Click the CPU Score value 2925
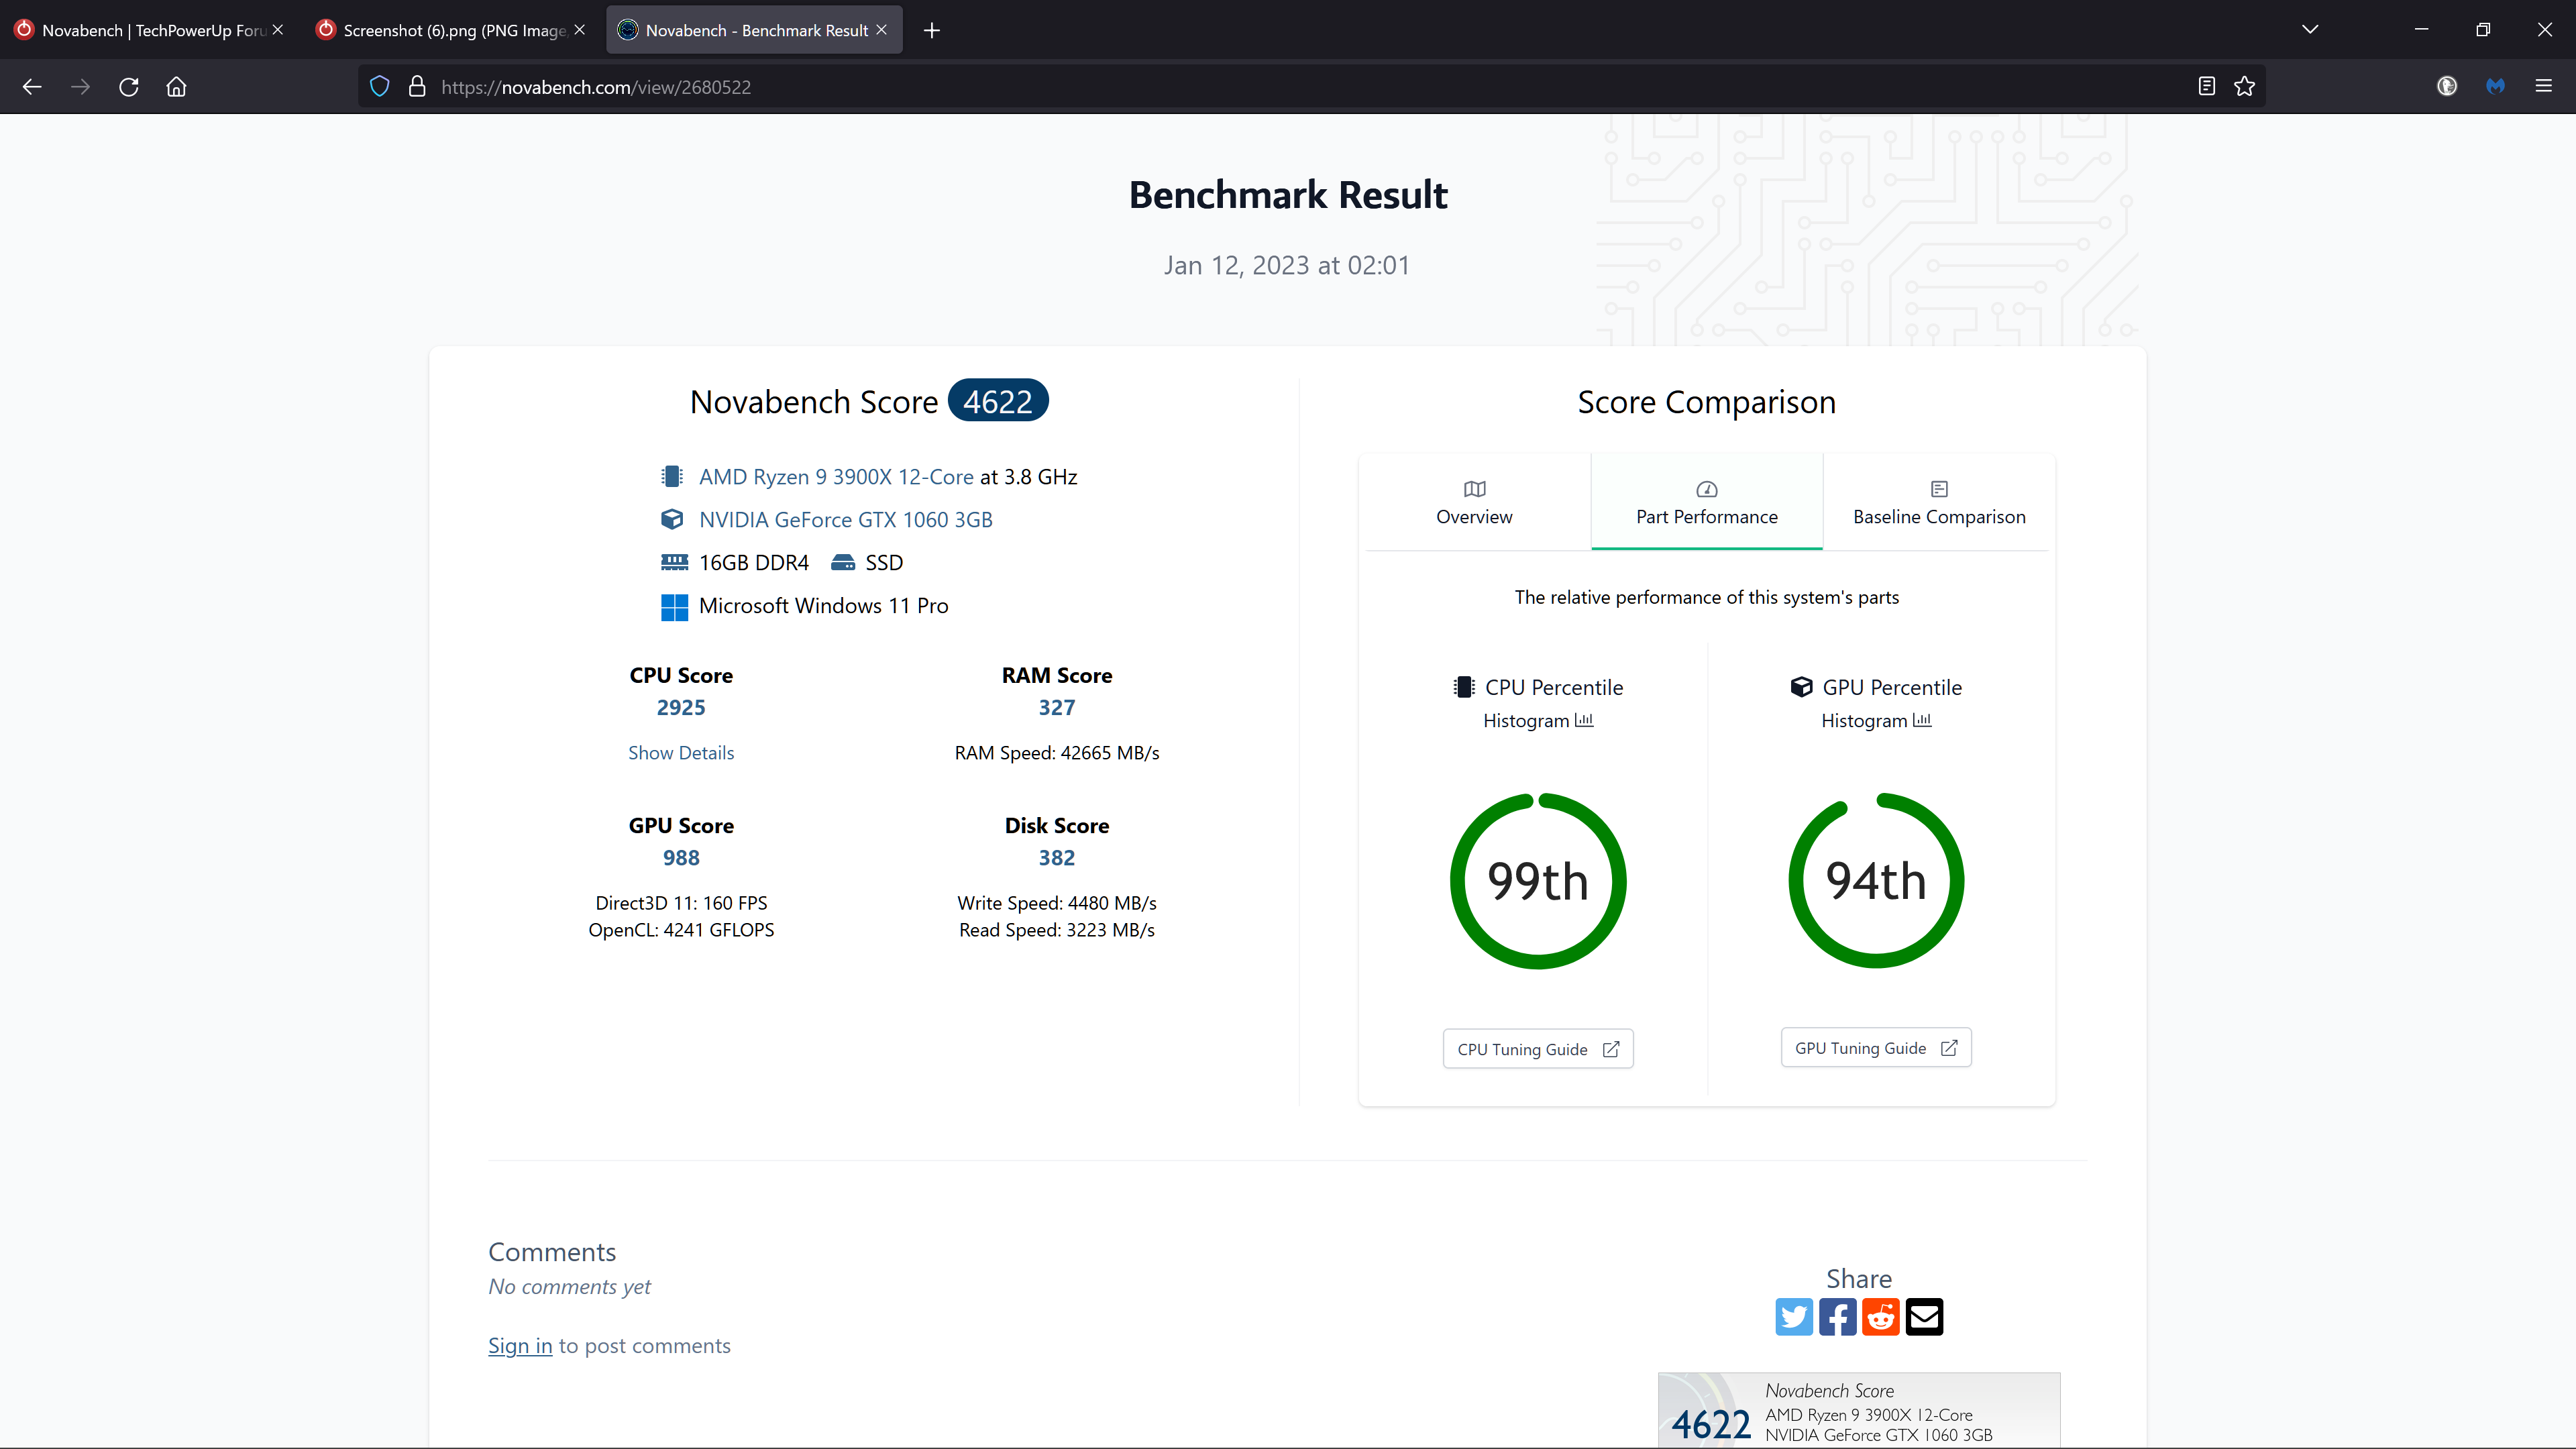The width and height of the screenshot is (2576, 1449). pos(681,708)
